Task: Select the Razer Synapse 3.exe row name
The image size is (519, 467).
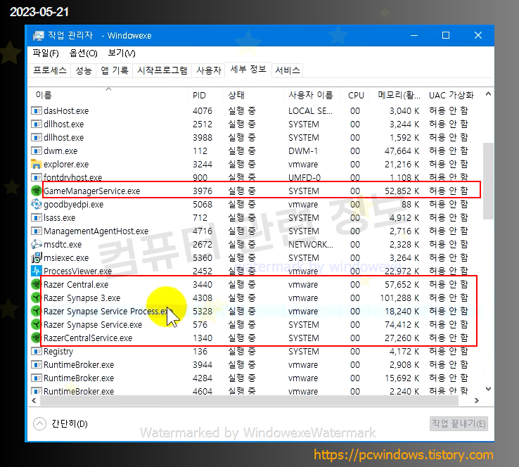Action: click(x=82, y=298)
